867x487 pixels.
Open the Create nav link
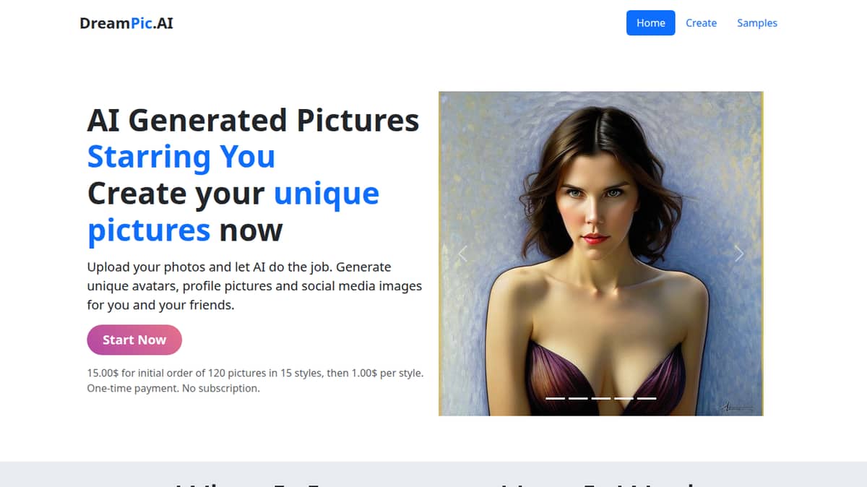701,23
